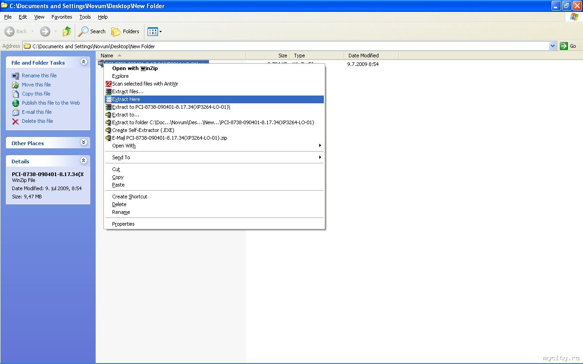Select Extract files... menu entry
The image size is (583, 364).
(x=214, y=91)
